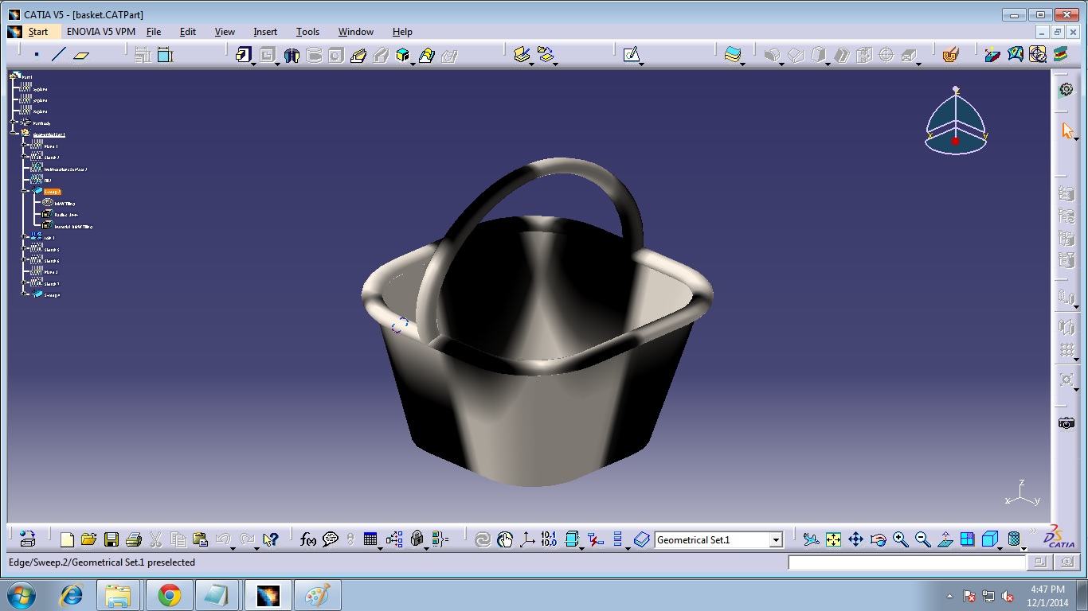The image size is (1088, 611).
Task: Click the What's This help icon
Action: pos(270,539)
